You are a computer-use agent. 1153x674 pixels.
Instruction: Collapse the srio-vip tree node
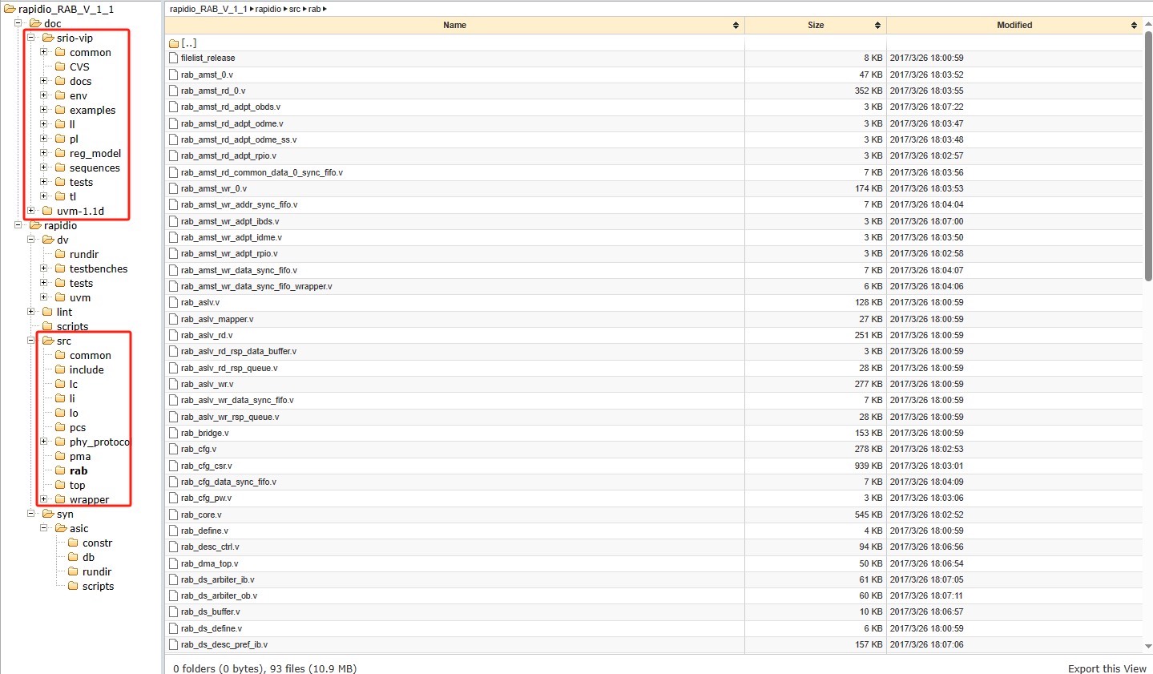(31, 38)
